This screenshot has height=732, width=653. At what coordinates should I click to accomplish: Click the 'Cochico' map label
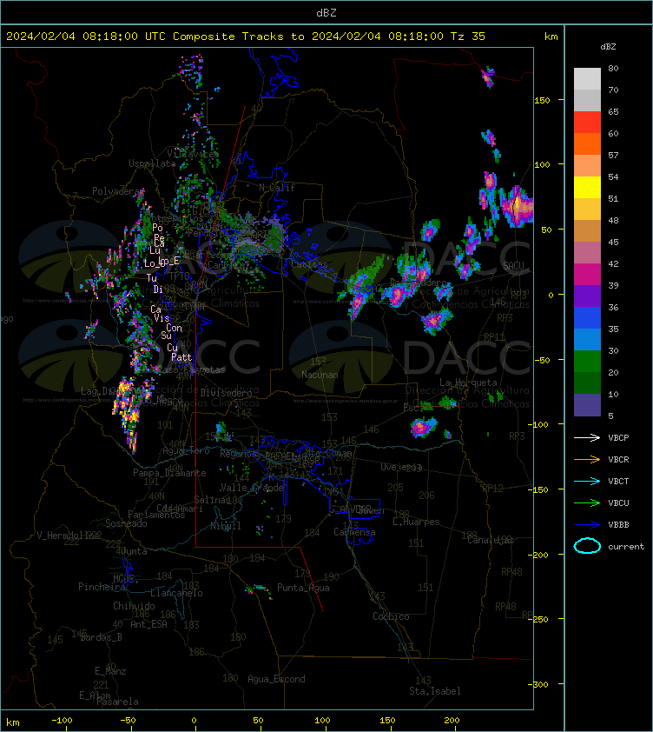(391, 616)
